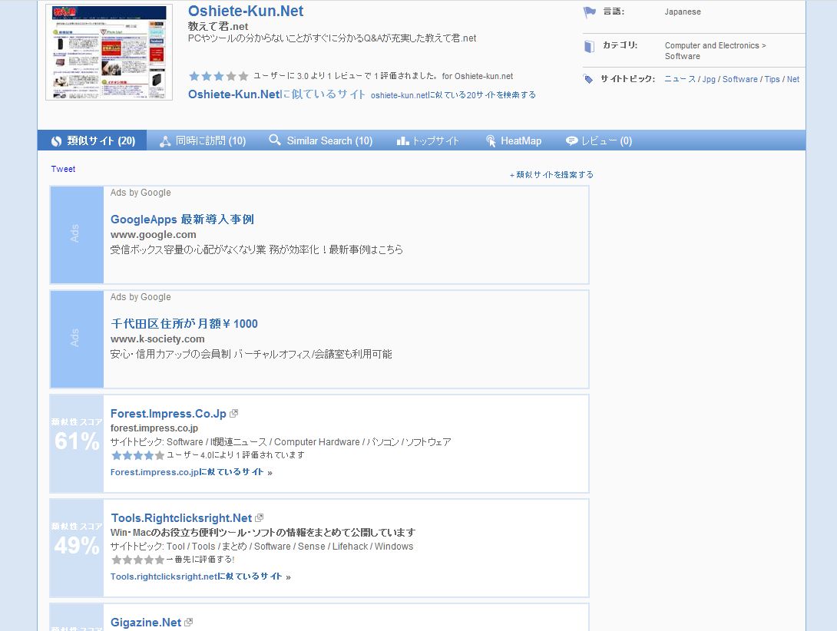Click external link icon beside Gigazine.Net

(x=188, y=623)
